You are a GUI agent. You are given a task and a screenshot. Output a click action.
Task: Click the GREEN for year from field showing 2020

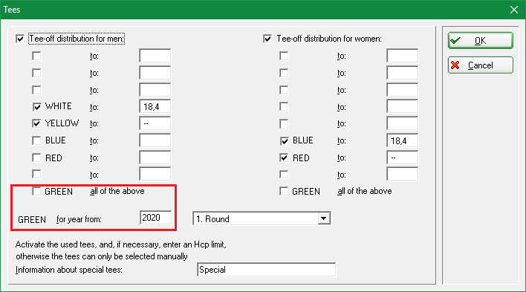click(156, 218)
